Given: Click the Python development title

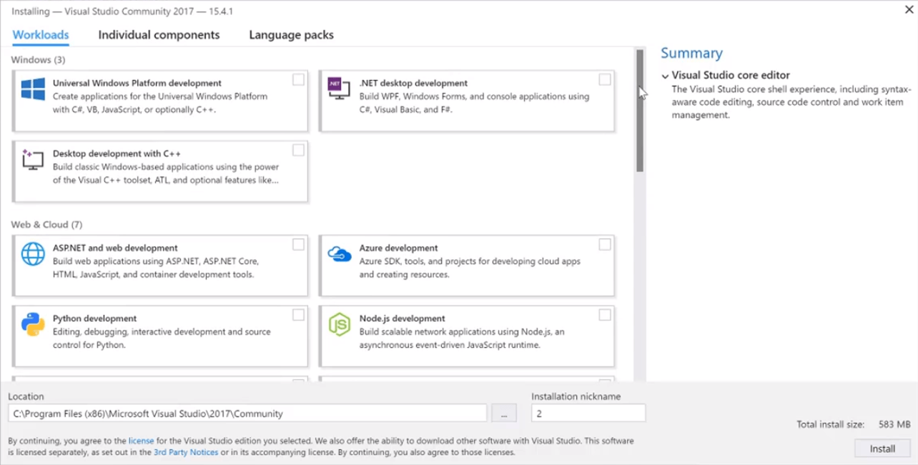Looking at the screenshot, I should [x=94, y=319].
